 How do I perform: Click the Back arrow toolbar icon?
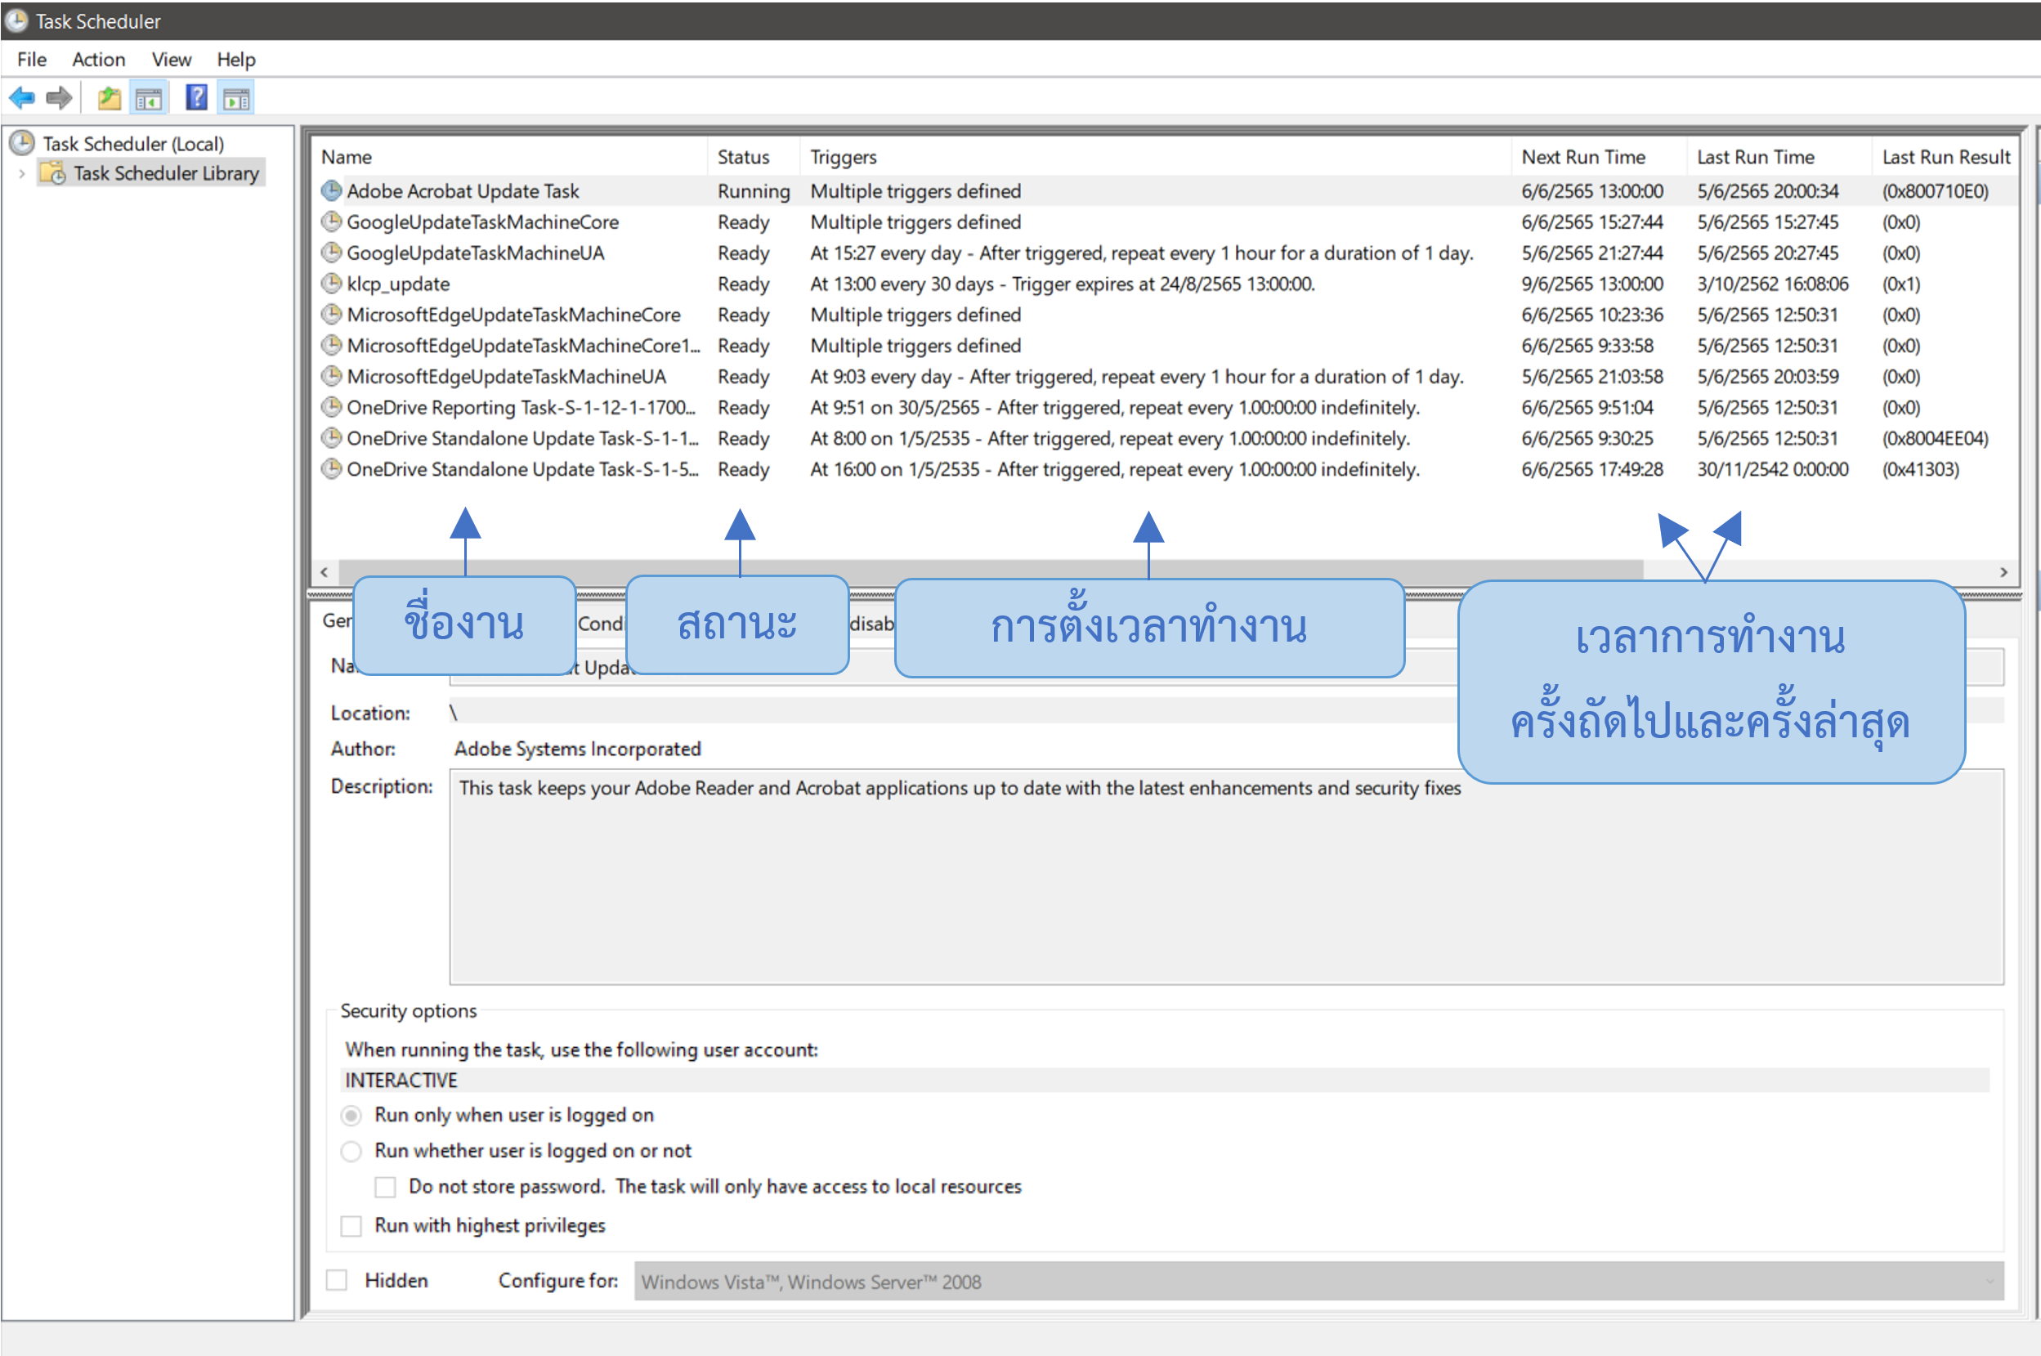[x=21, y=98]
